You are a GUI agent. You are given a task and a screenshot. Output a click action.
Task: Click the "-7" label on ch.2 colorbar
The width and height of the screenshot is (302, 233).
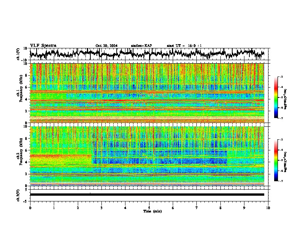click(x=281, y=181)
